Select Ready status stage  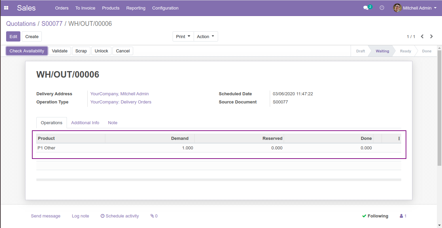[406, 51]
